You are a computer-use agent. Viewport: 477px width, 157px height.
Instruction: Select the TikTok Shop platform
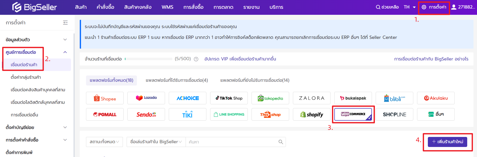pos(229,98)
